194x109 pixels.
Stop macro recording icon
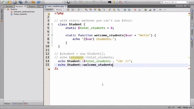[139, 10]
